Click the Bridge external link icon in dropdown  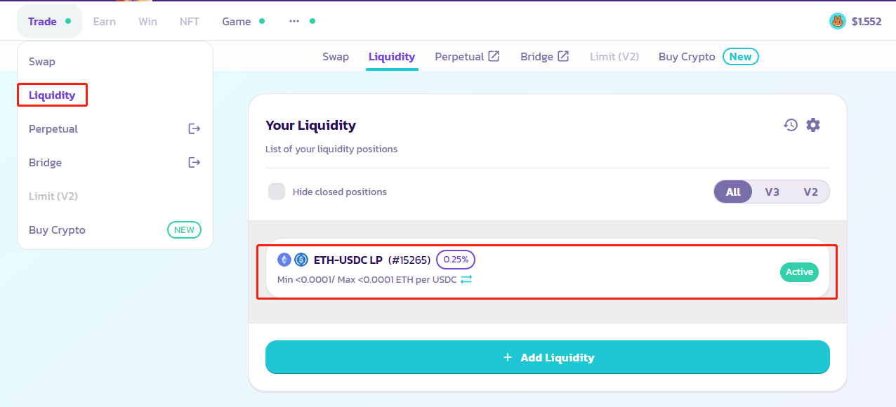(x=195, y=163)
